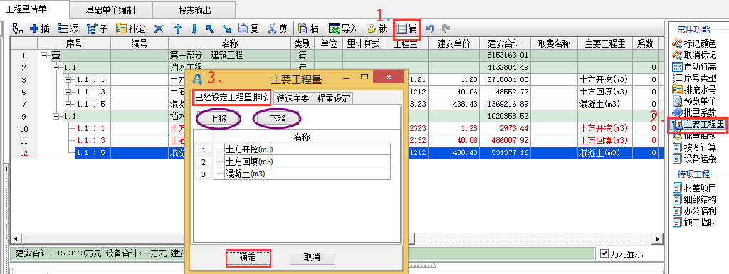The image size is (729, 274).
Task: Click the 导入 import toolbar button
Action: 343,28
